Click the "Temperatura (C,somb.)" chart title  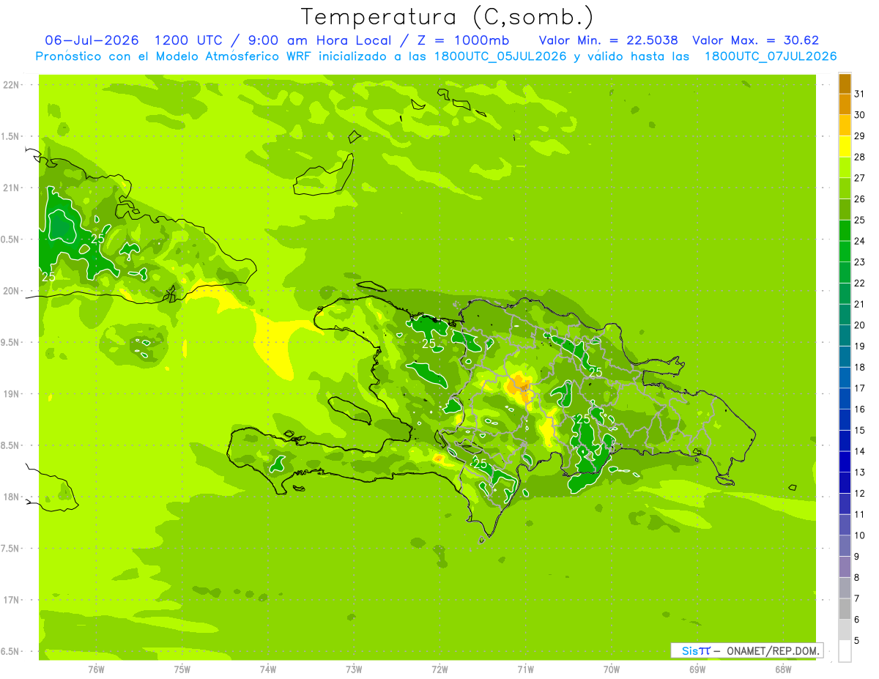tap(447, 17)
